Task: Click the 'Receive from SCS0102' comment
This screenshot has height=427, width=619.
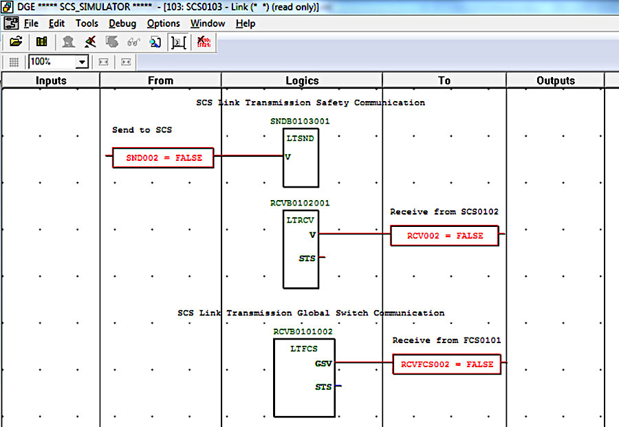Action: point(444,212)
